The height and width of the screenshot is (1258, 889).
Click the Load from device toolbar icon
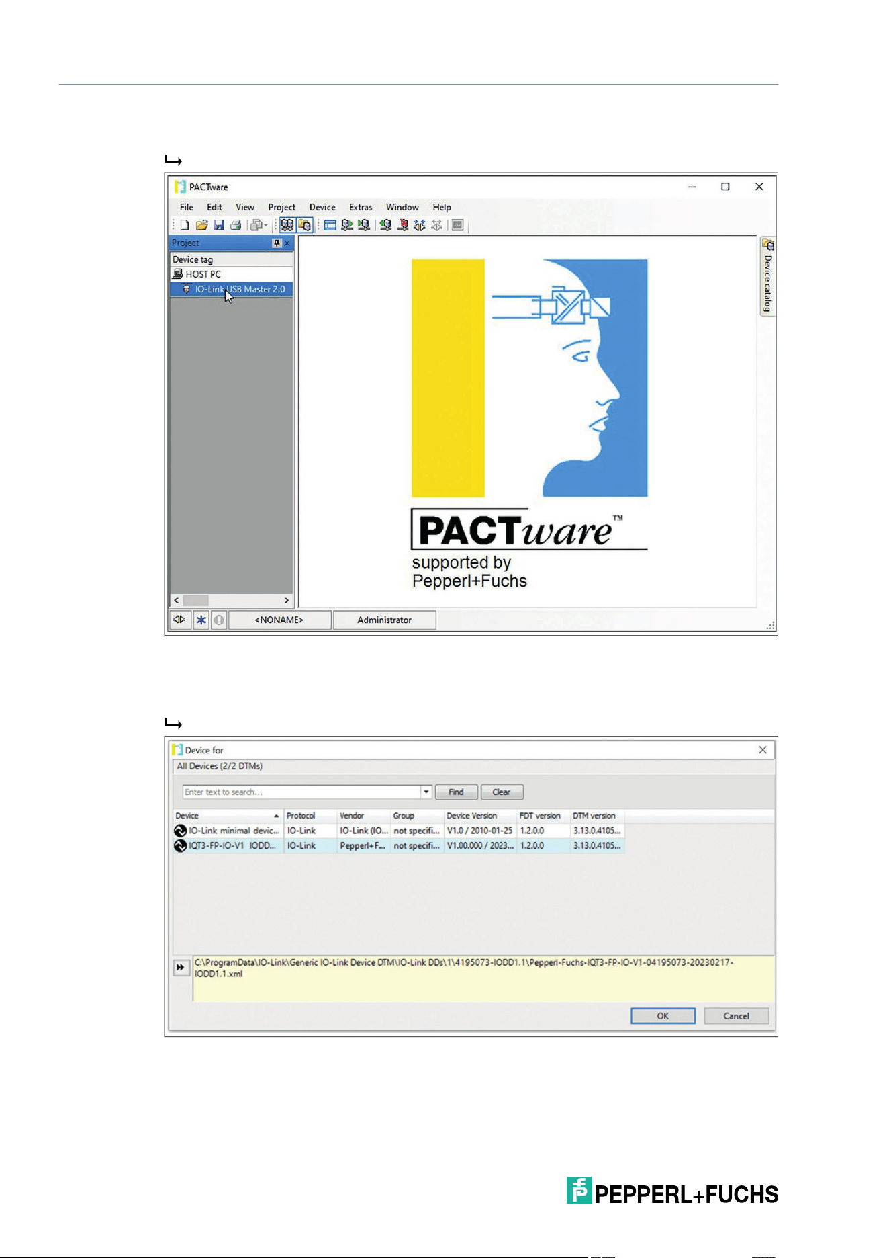(x=347, y=225)
